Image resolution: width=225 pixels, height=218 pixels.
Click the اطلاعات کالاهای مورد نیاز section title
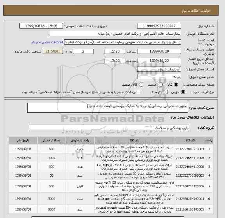(192, 117)
